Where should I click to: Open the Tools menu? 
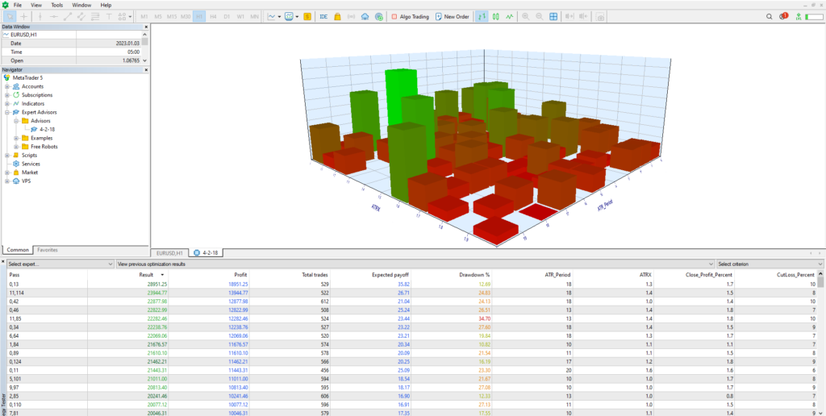(56, 5)
